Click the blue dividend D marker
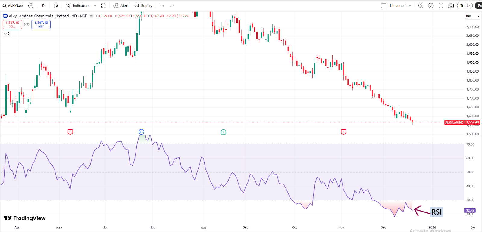Screen dimensions: 482x232 [141, 132]
